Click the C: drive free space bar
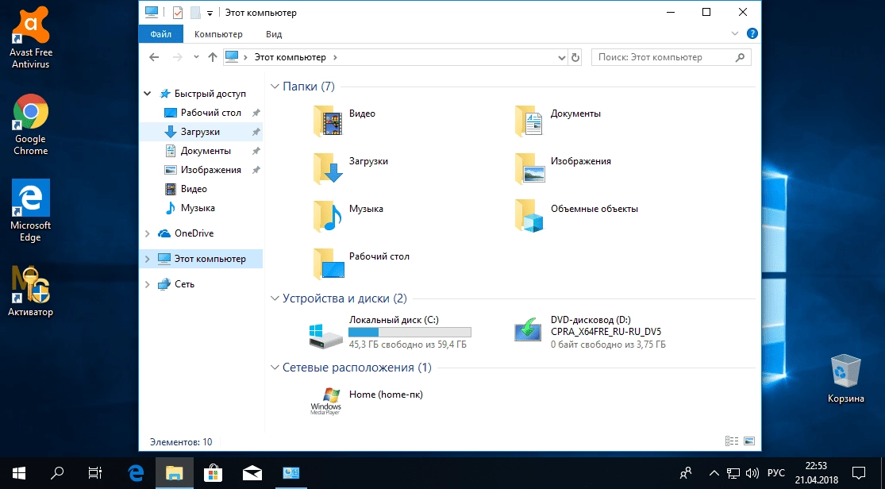Viewport: 885px width, 489px height. 410,332
